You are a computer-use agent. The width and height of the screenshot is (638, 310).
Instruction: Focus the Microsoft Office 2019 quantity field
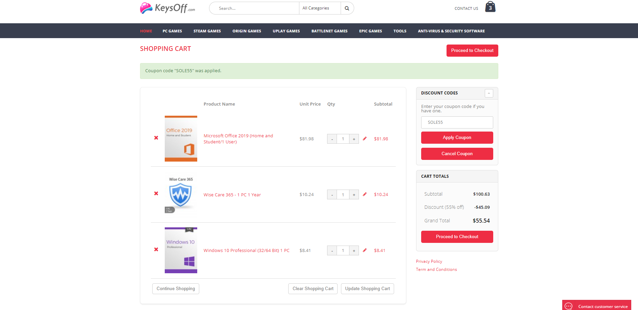tap(343, 139)
